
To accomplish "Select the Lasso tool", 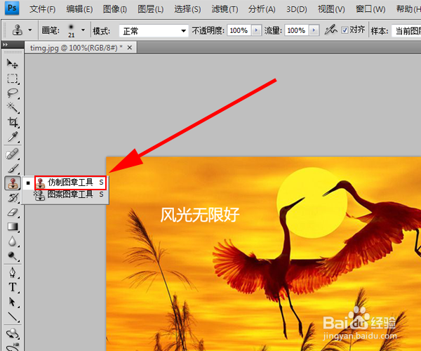I will point(12,93).
